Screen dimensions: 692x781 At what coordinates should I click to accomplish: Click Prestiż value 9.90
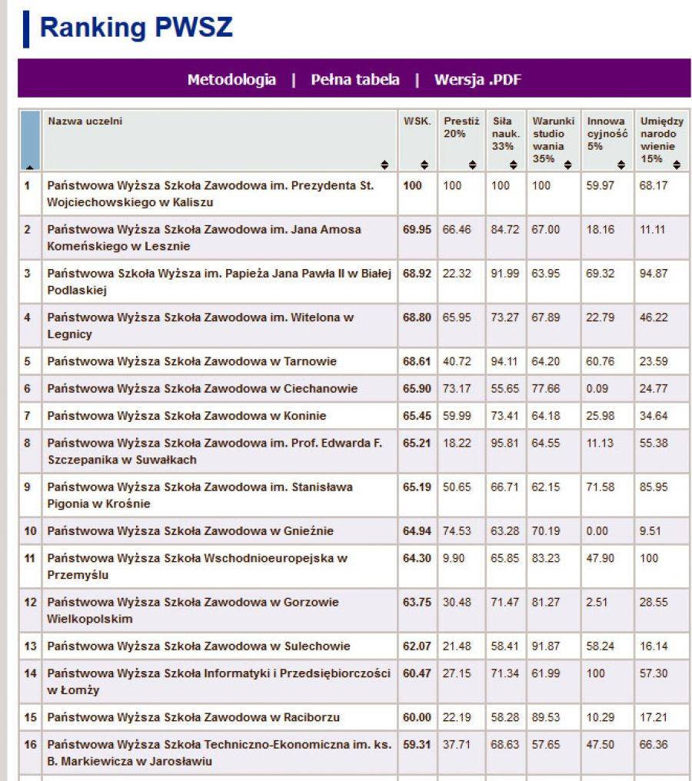(x=454, y=558)
